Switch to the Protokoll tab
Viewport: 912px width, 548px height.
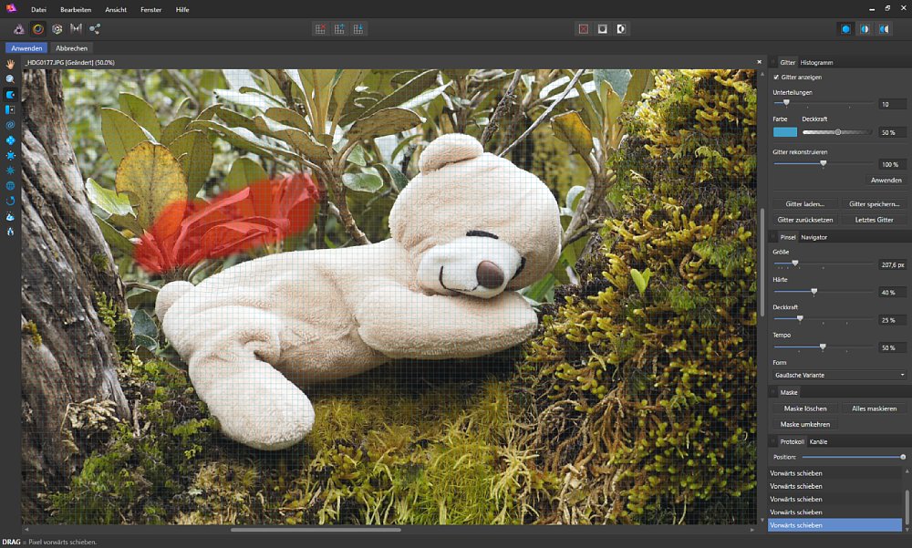792,441
